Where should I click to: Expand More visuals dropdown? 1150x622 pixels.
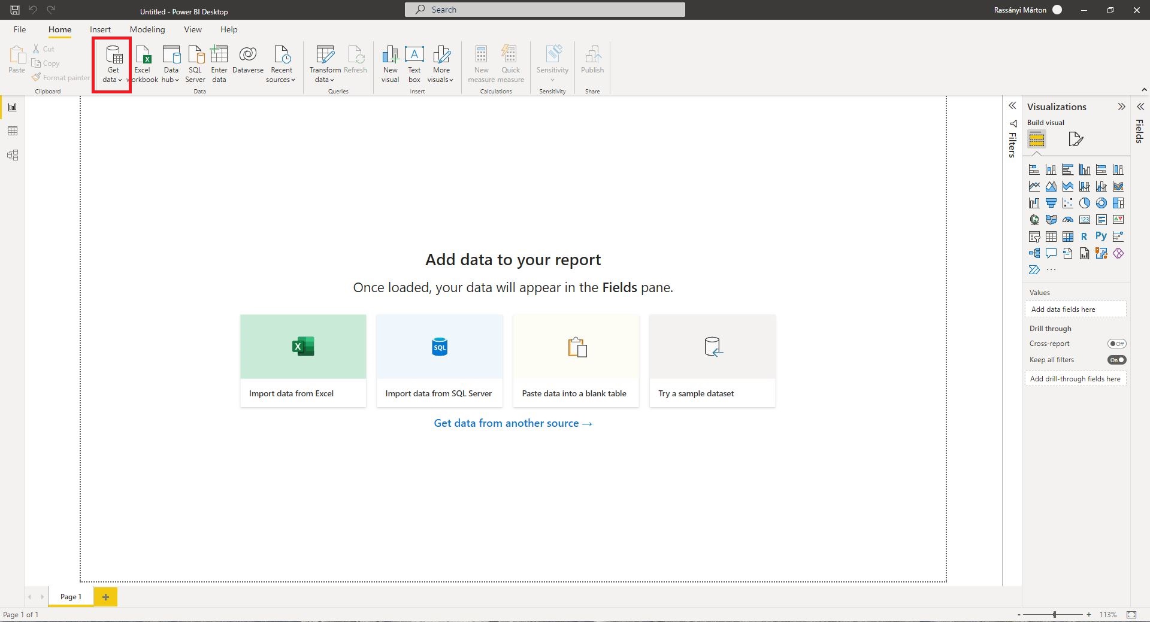tap(441, 63)
